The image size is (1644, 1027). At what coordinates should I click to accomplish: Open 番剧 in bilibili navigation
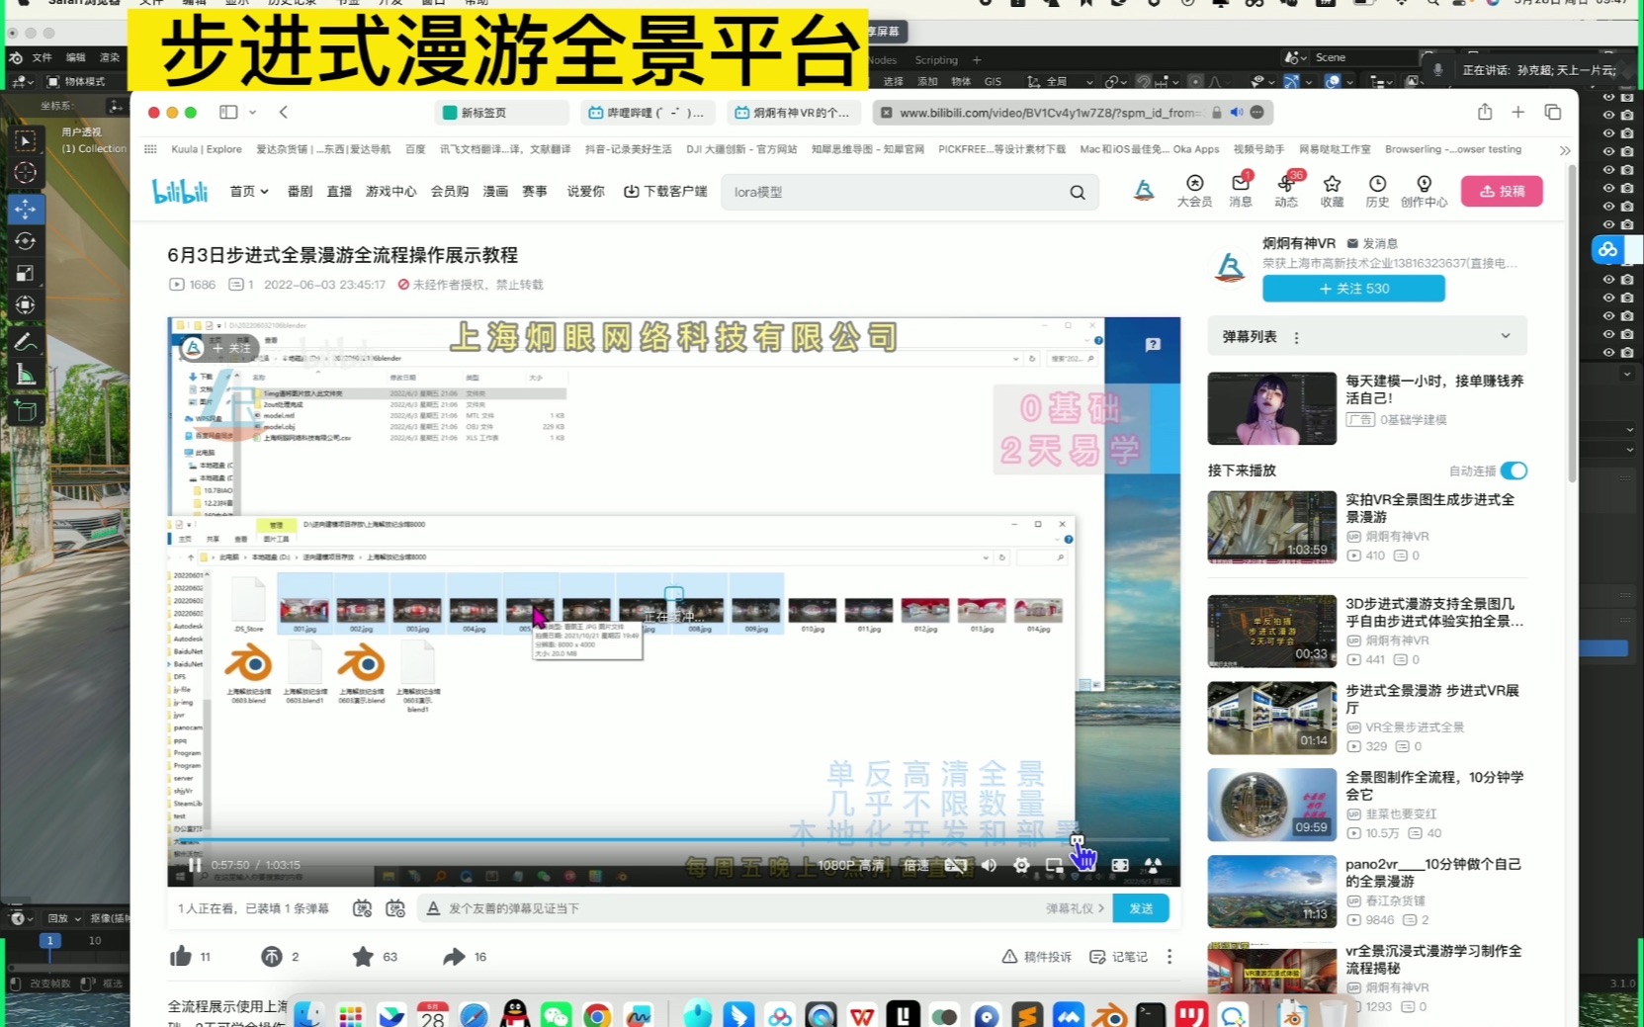point(300,191)
